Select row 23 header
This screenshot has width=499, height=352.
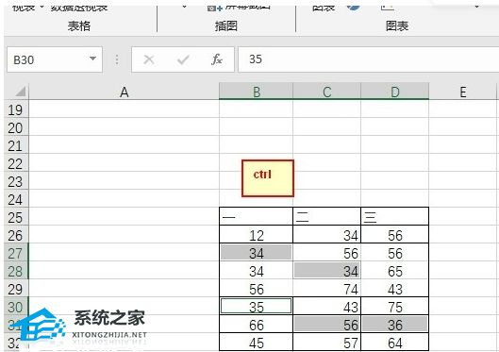[x=16, y=181]
